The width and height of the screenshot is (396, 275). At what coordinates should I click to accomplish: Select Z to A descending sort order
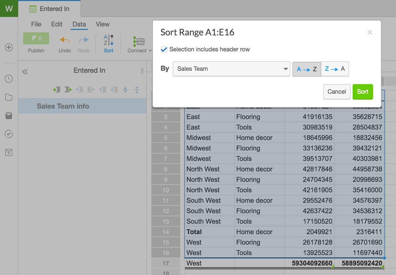335,69
